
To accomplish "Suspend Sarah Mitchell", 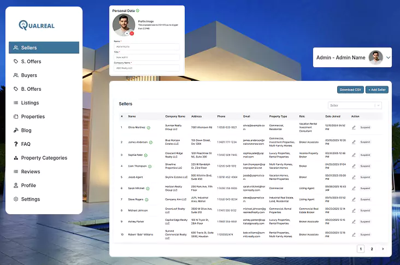I will pos(365,188).
